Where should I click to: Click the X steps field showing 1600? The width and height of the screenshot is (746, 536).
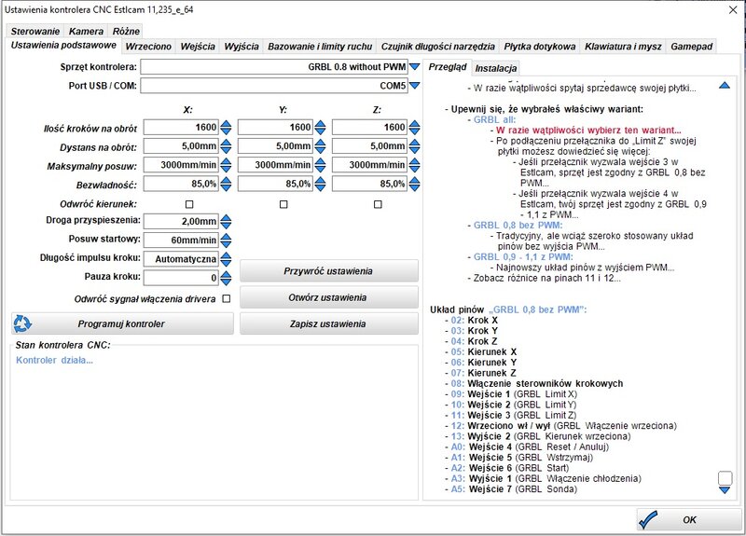tap(181, 127)
